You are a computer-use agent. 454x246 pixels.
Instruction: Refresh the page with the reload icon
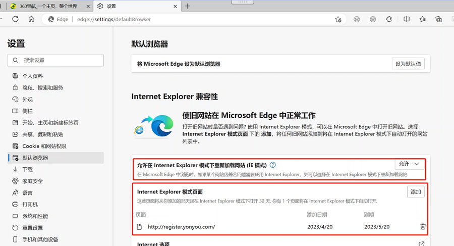(x=15, y=19)
